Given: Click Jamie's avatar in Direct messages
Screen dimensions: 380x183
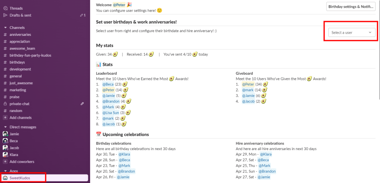Looking at the screenshot, I should [x=5, y=134].
